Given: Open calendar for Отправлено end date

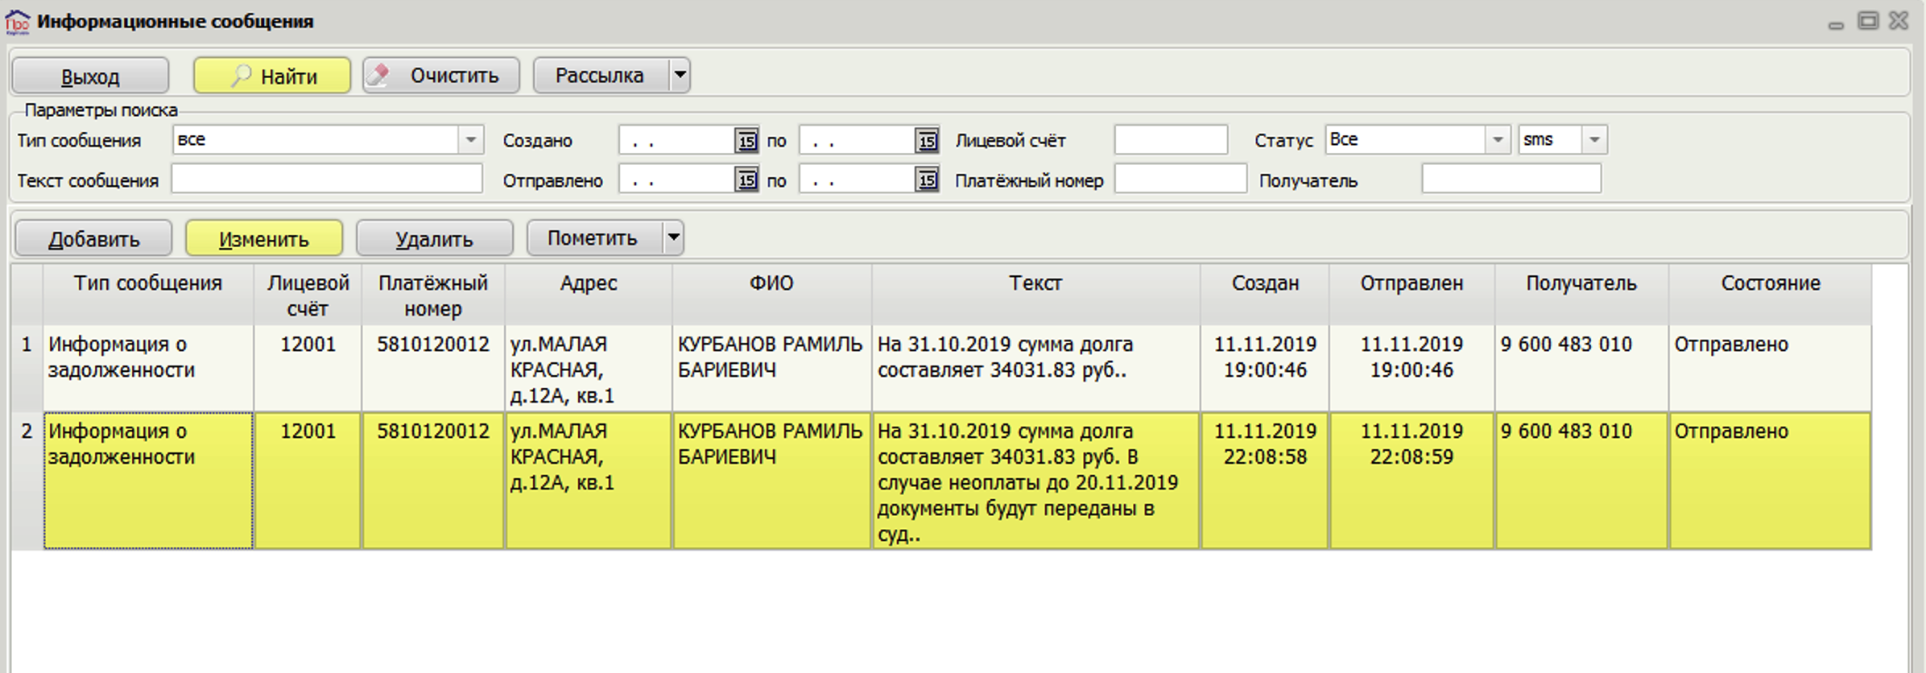Looking at the screenshot, I should [x=927, y=180].
